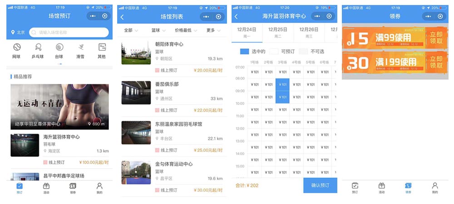Click the venue name search field
Image resolution: width=454 pixels, height=204 pixels.
[69, 32]
